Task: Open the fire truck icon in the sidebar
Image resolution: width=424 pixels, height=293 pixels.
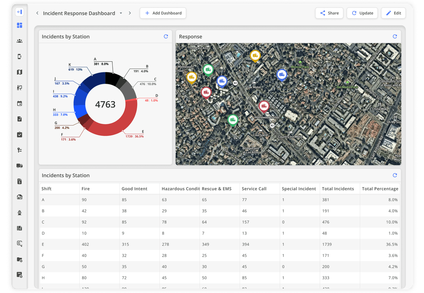Action: point(19,166)
